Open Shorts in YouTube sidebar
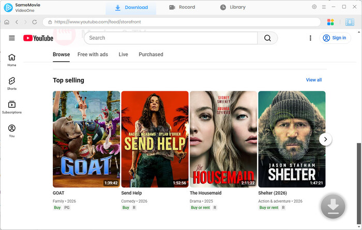Image resolution: width=362 pixels, height=230 pixels. coord(12,84)
